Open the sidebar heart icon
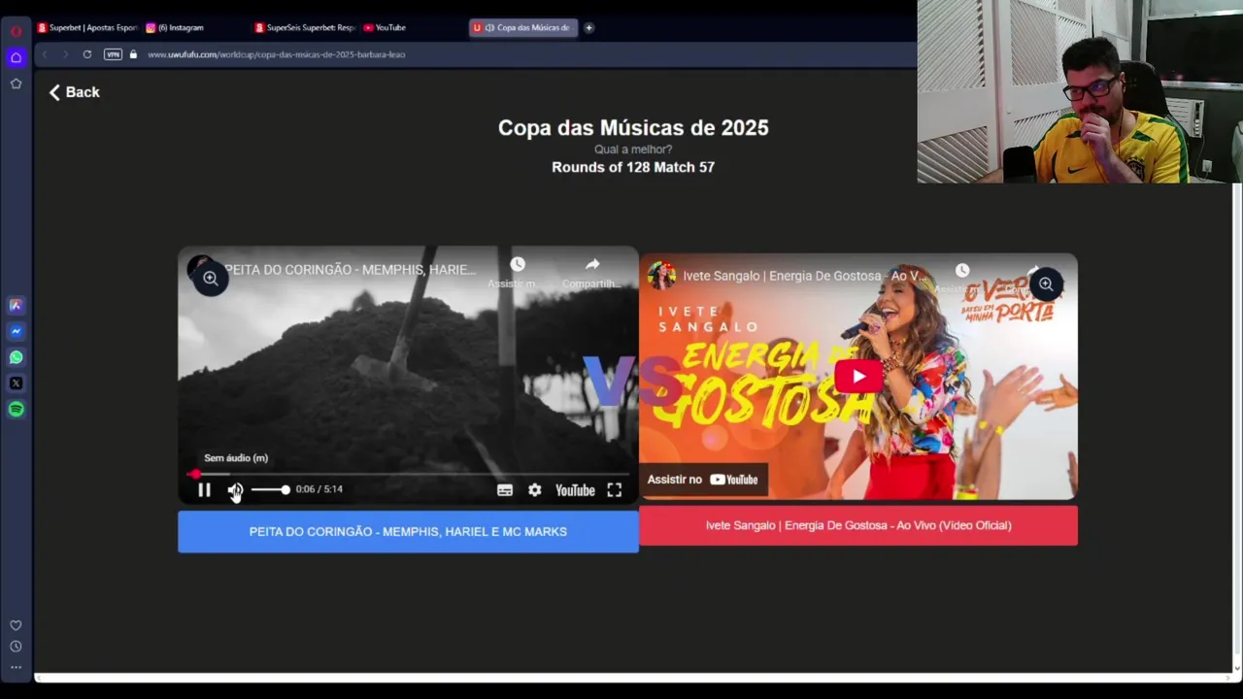 tap(16, 625)
